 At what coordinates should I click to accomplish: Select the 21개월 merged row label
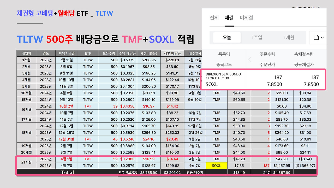[26, 162]
